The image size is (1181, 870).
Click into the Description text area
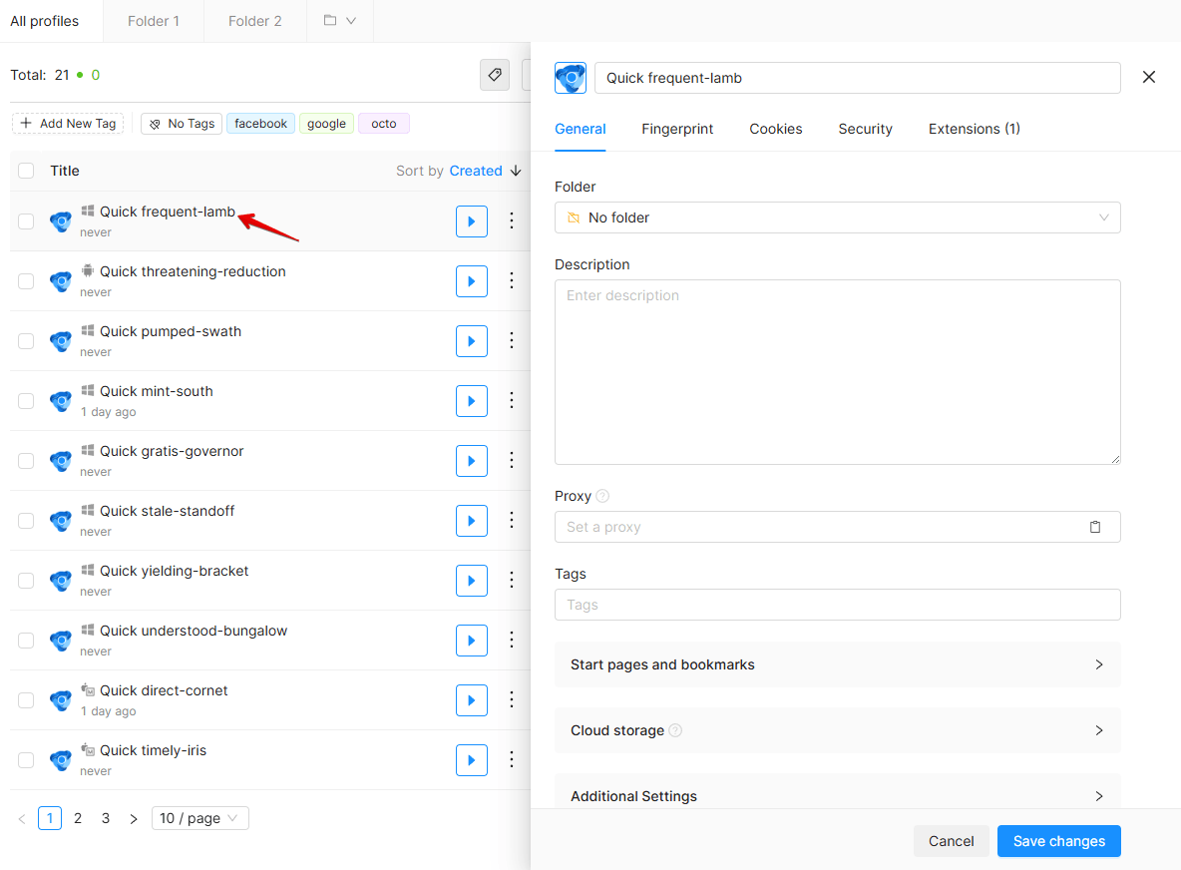click(838, 372)
